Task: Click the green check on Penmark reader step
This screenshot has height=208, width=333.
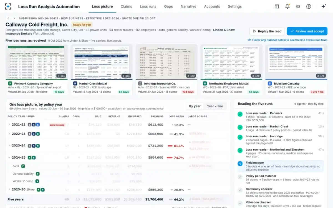Action: [240, 114]
